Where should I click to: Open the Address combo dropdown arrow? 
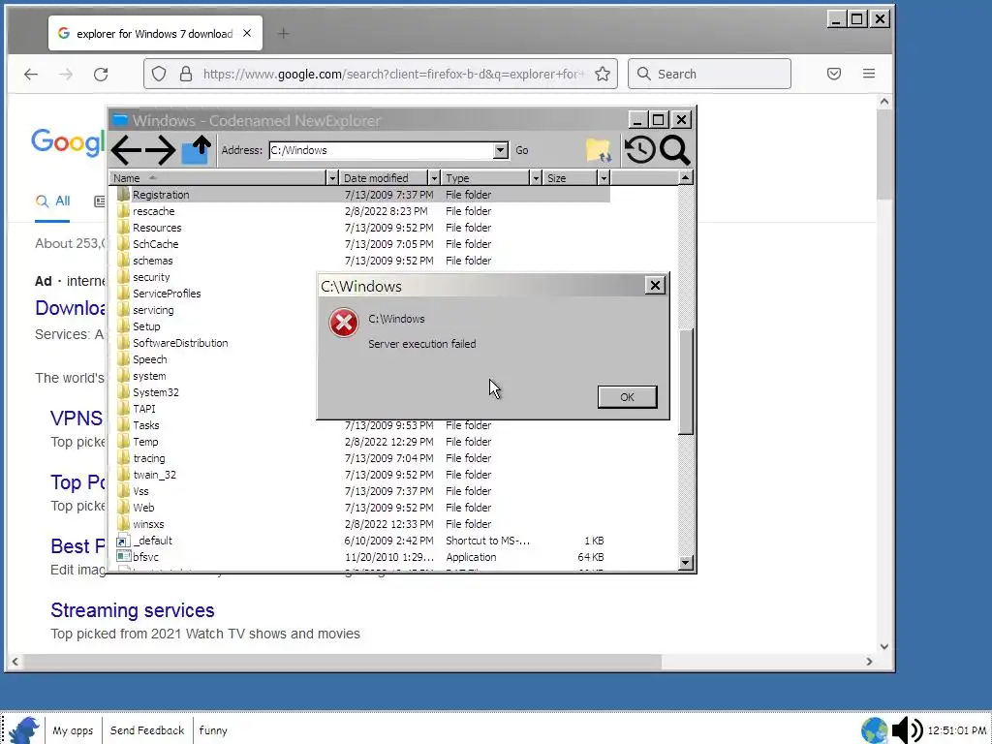[501, 150]
